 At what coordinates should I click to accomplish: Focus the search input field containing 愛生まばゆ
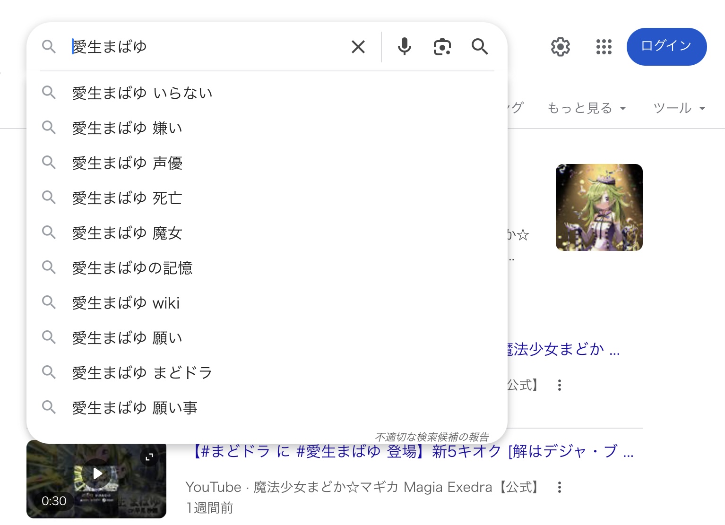coord(203,47)
